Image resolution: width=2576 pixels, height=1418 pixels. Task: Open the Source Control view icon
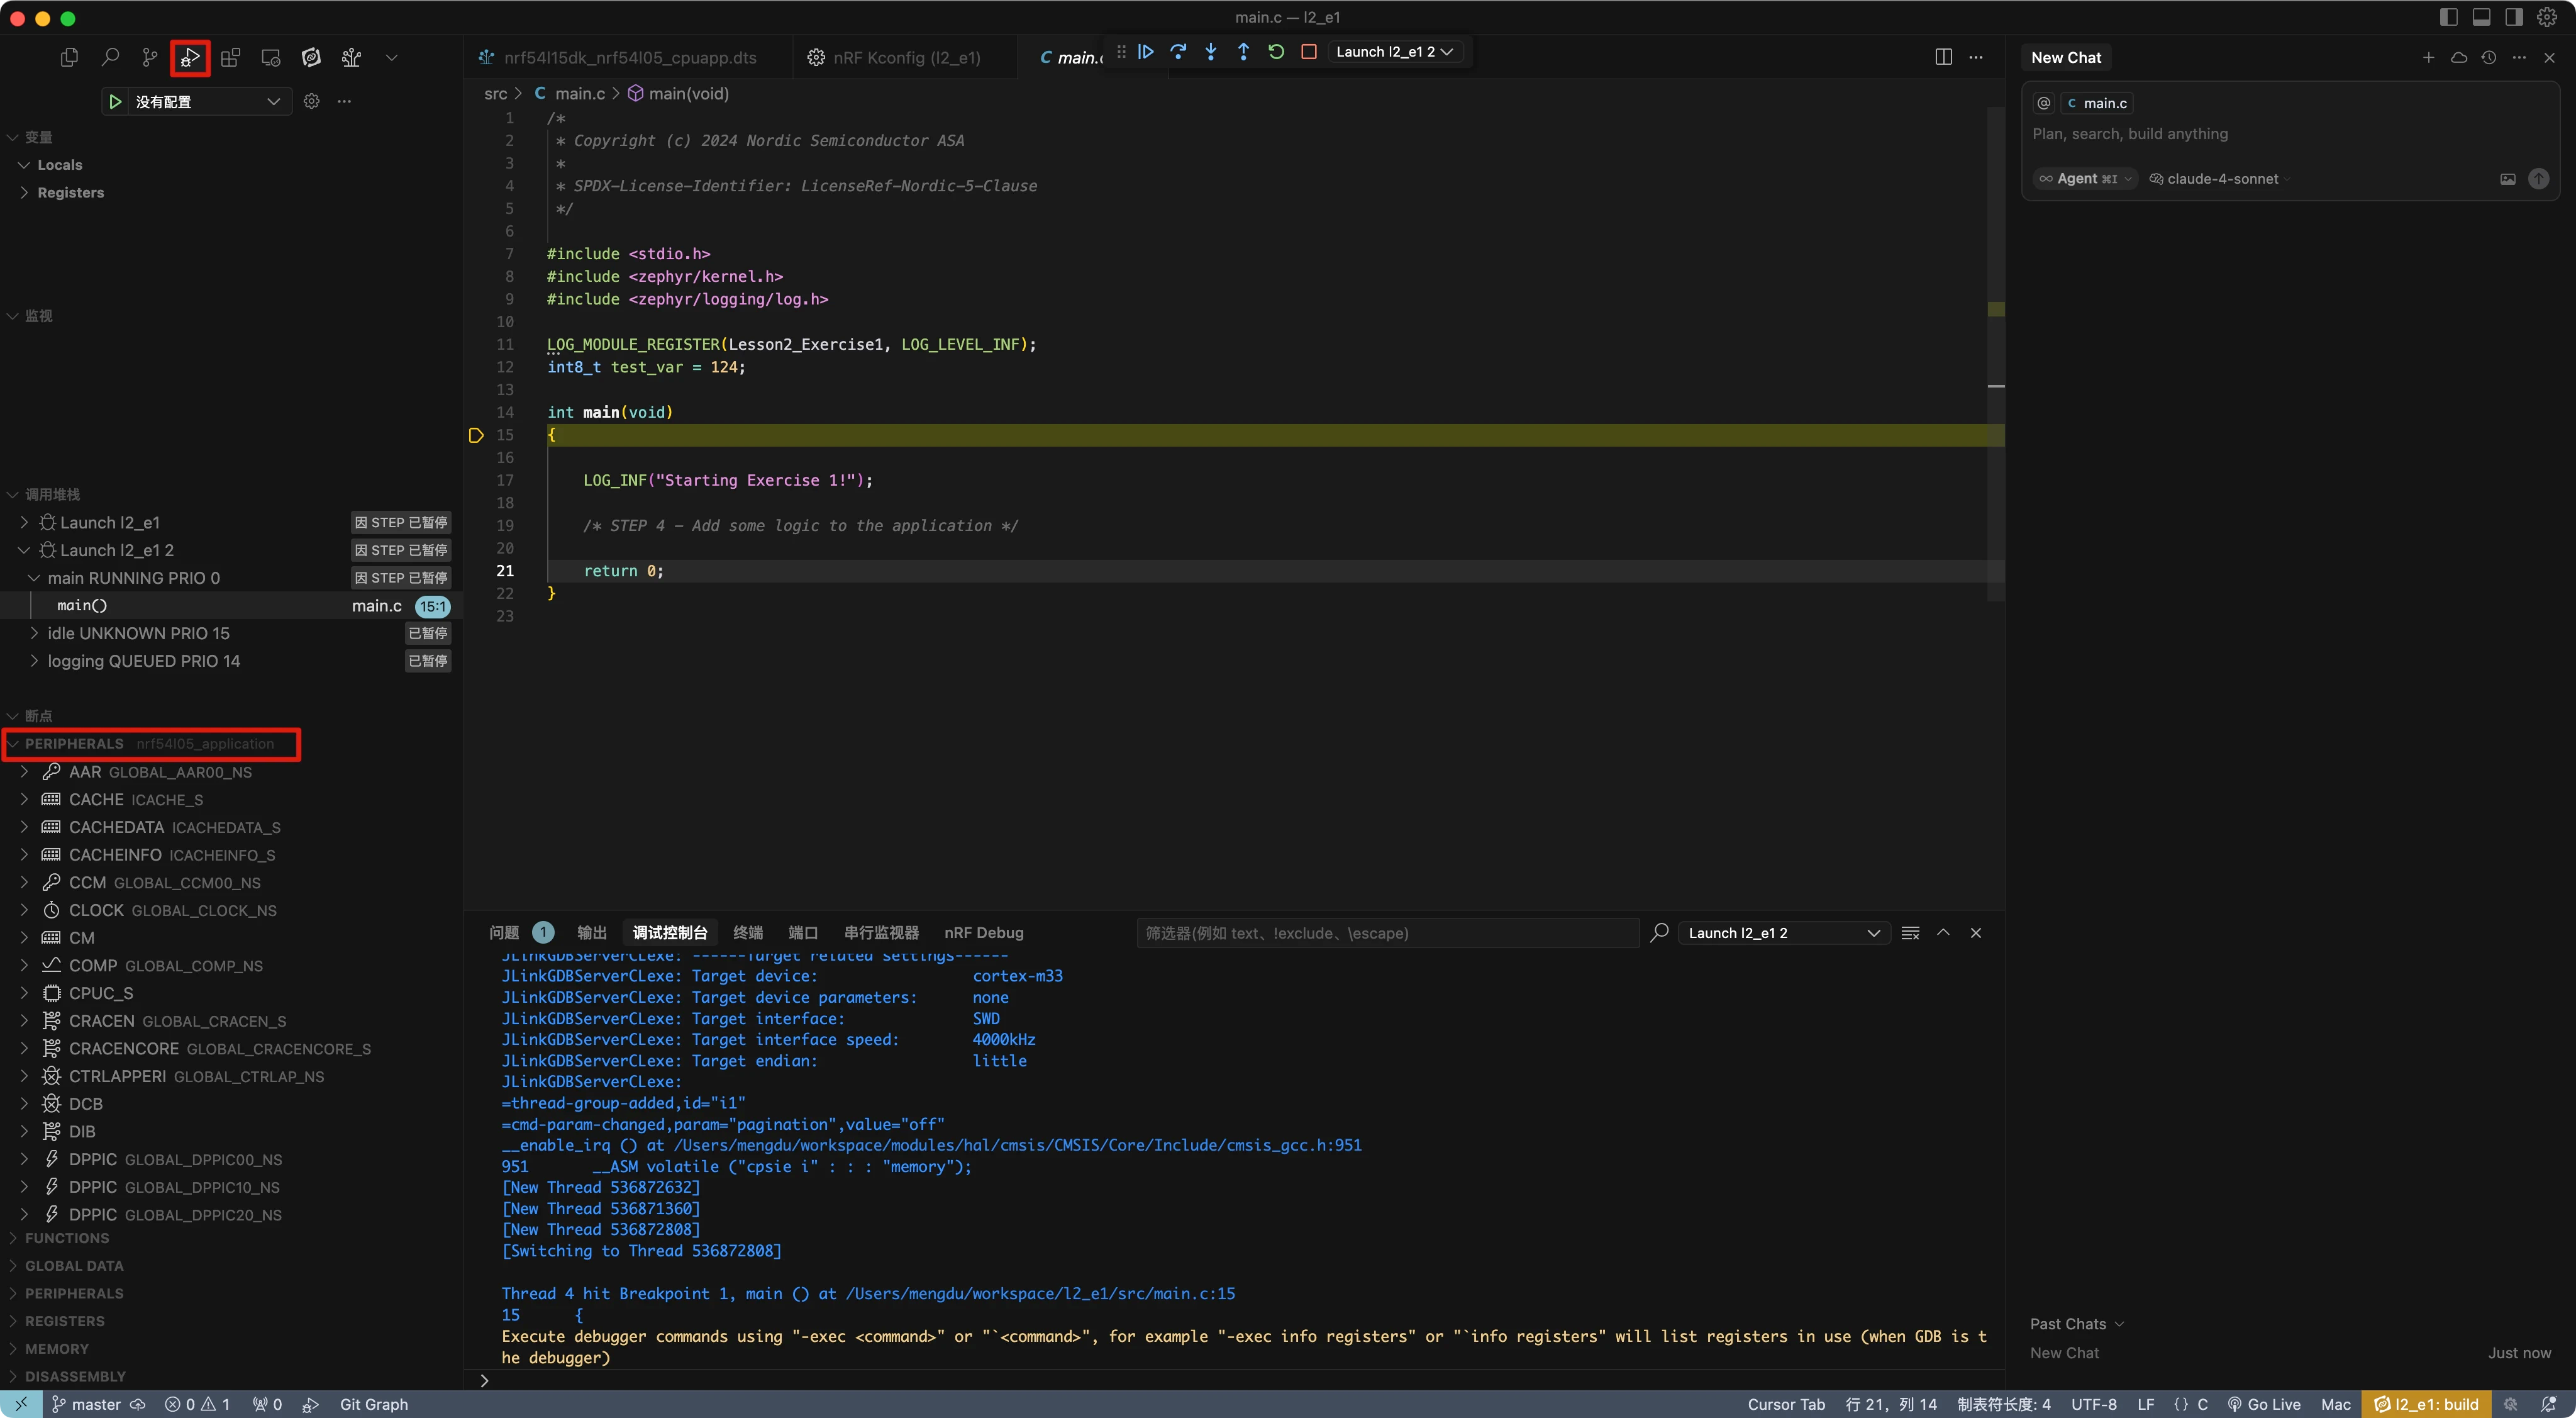150,58
